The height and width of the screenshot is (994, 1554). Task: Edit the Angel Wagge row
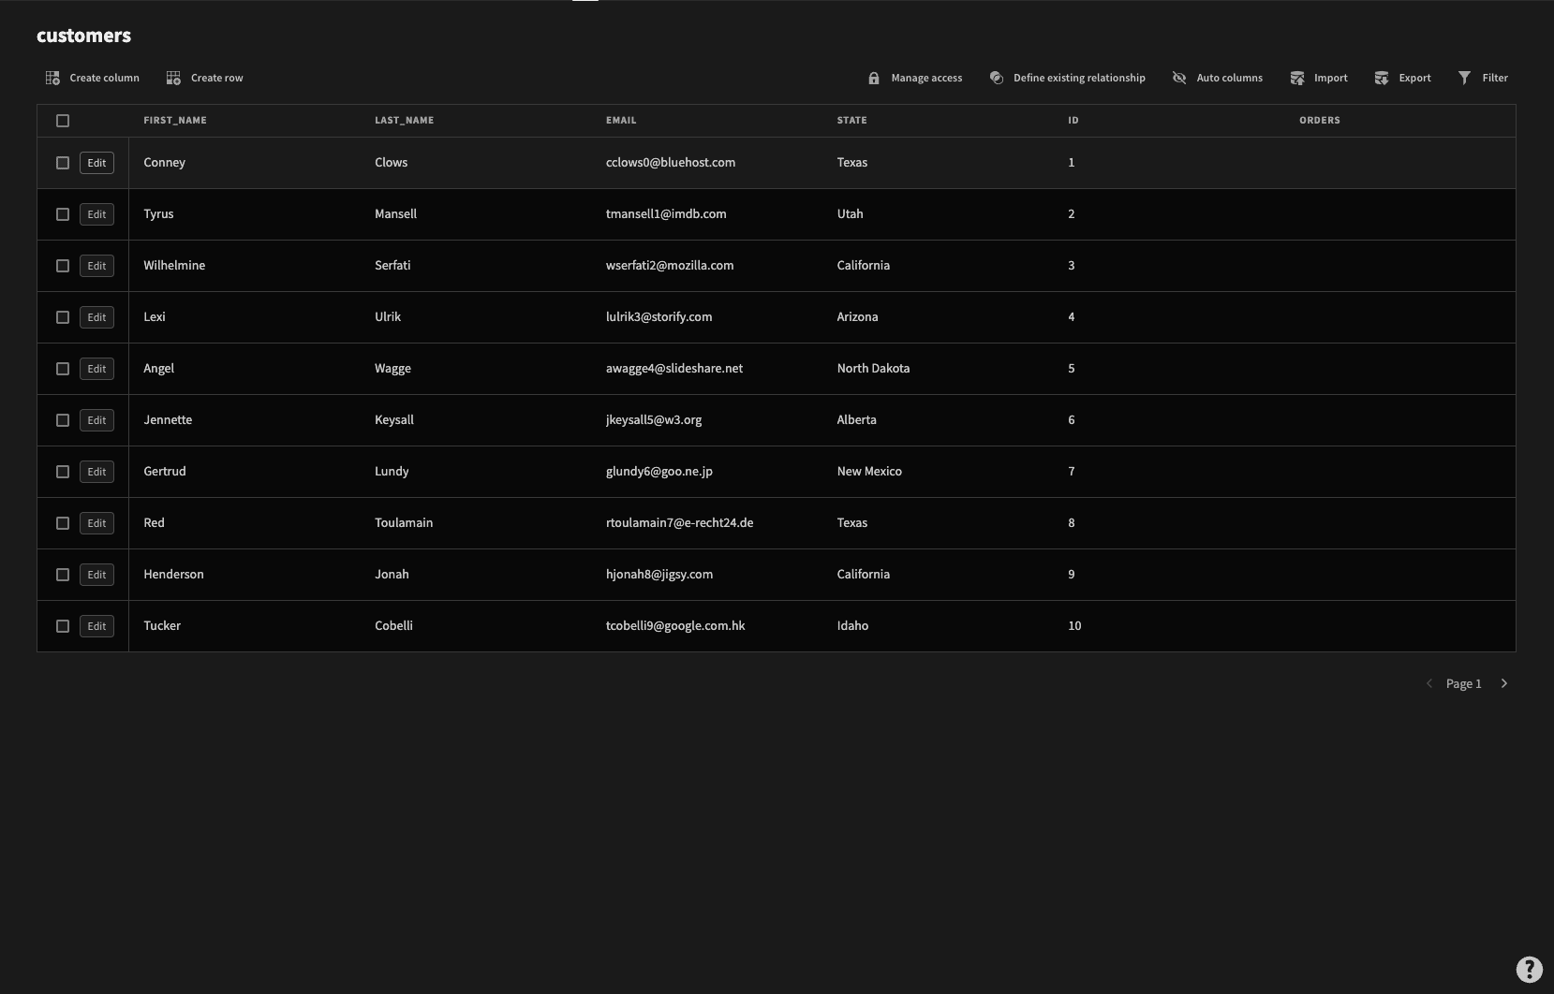click(x=96, y=369)
